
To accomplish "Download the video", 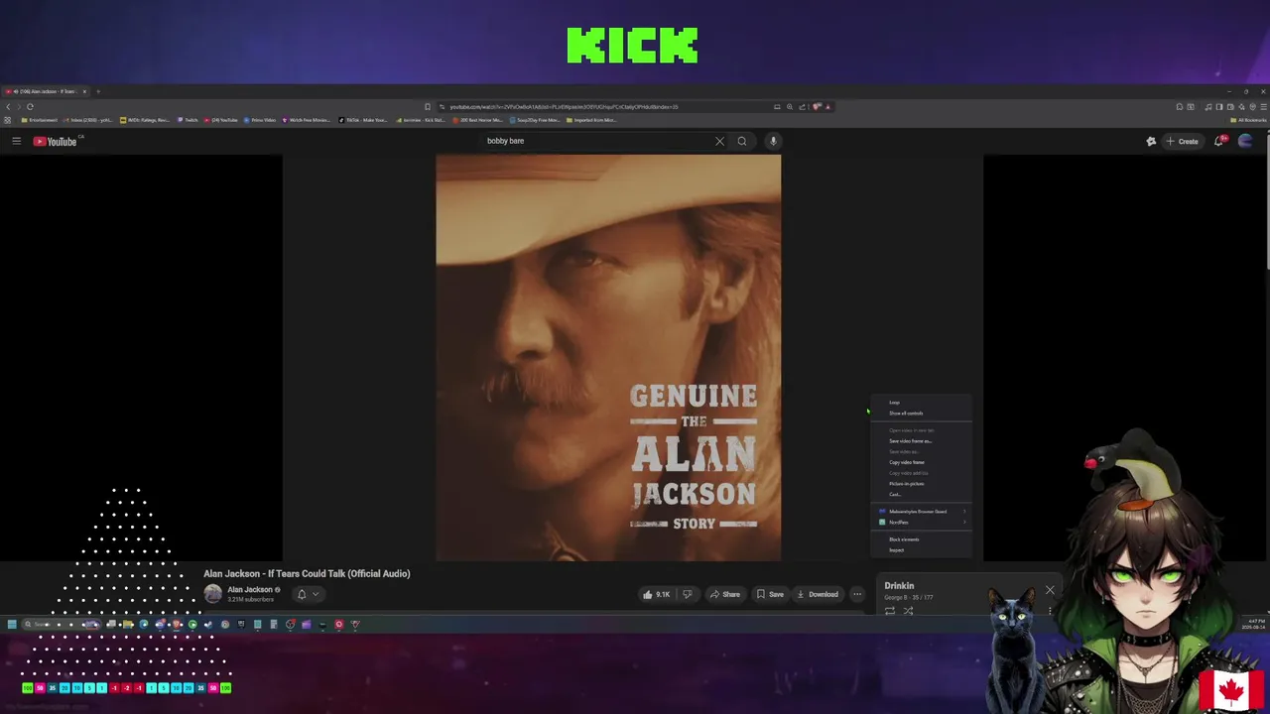I will click(818, 594).
